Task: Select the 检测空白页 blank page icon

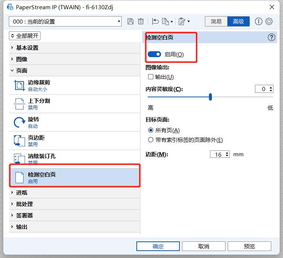Action: tap(19, 178)
